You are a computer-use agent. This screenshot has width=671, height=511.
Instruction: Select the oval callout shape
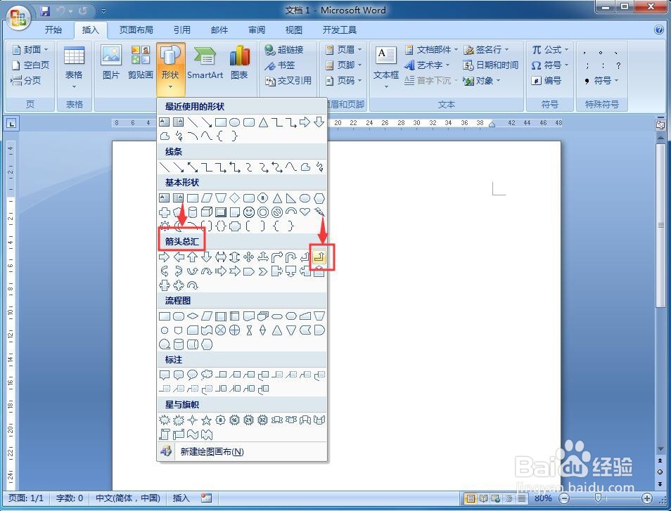pos(193,375)
